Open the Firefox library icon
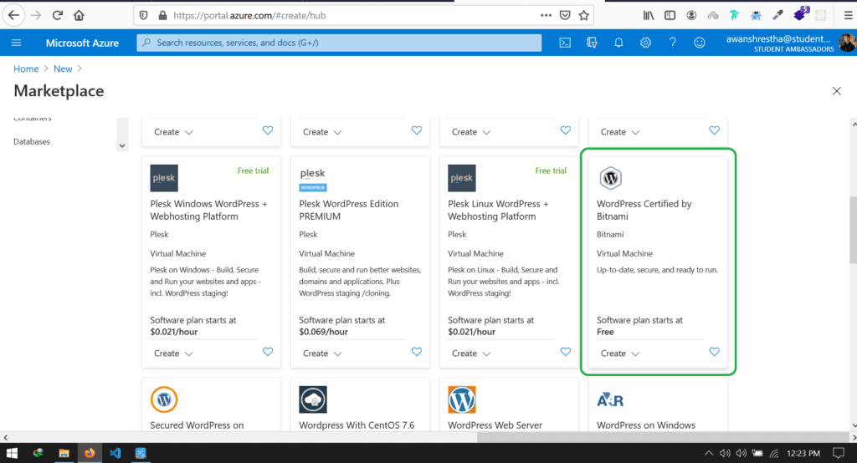The height and width of the screenshot is (463, 857). 649,15
